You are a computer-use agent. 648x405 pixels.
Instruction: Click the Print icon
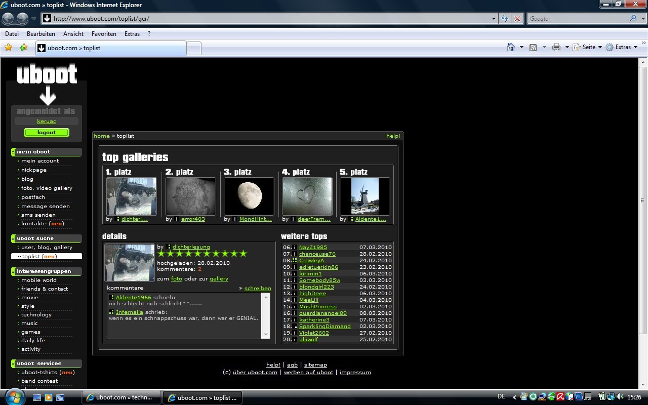556,47
